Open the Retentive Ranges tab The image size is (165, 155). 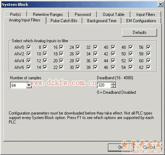(48, 14)
